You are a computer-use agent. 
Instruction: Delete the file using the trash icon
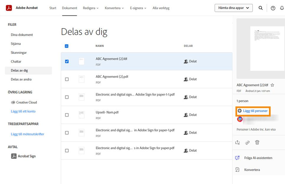(x=257, y=142)
